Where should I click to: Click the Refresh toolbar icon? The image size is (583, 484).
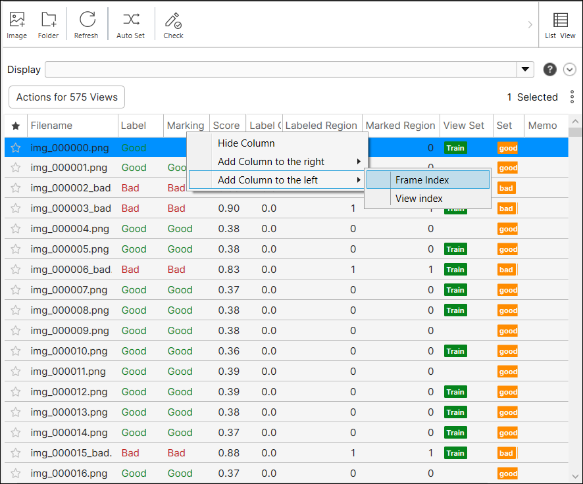[x=86, y=20]
